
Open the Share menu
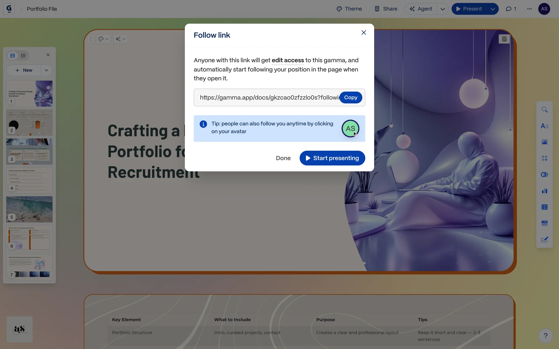(x=386, y=9)
